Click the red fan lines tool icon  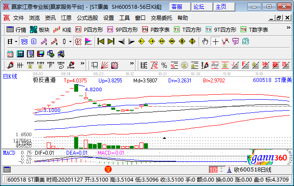pyautogui.click(x=105, y=65)
